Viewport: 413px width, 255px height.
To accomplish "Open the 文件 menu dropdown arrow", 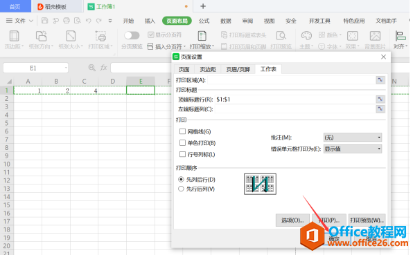I will (x=31, y=21).
